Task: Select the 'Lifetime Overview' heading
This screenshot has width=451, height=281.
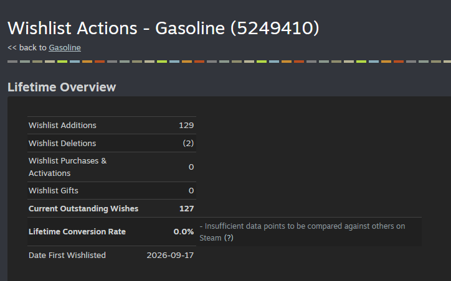Action: [62, 87]
